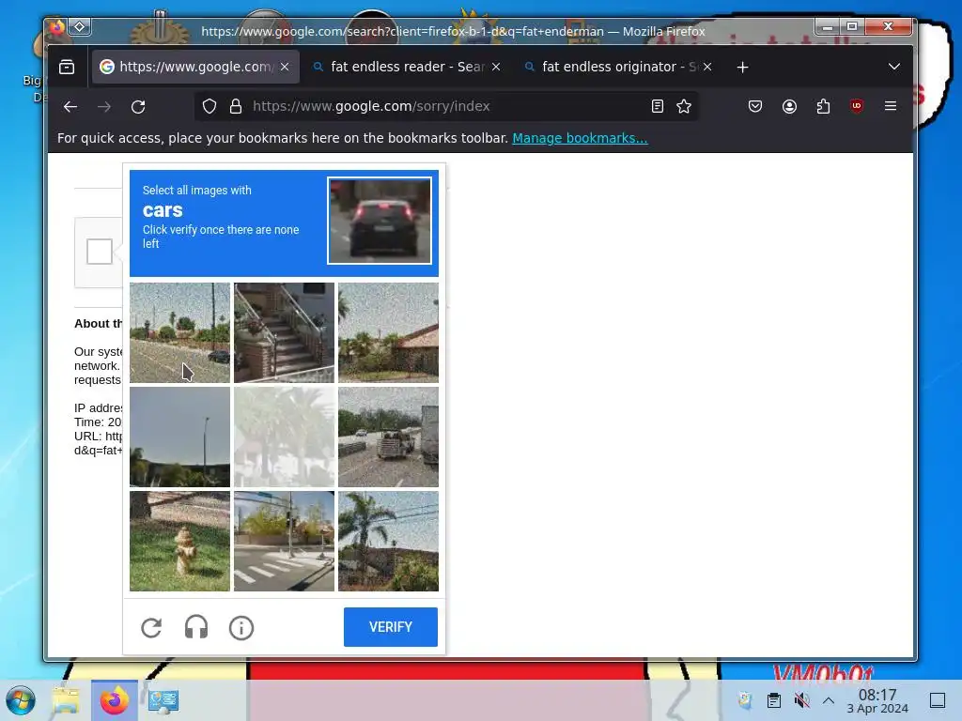Click the example car image in header
Image resolution: width=962 pixels, height=721 pixels.
click(x=380, y=221)
